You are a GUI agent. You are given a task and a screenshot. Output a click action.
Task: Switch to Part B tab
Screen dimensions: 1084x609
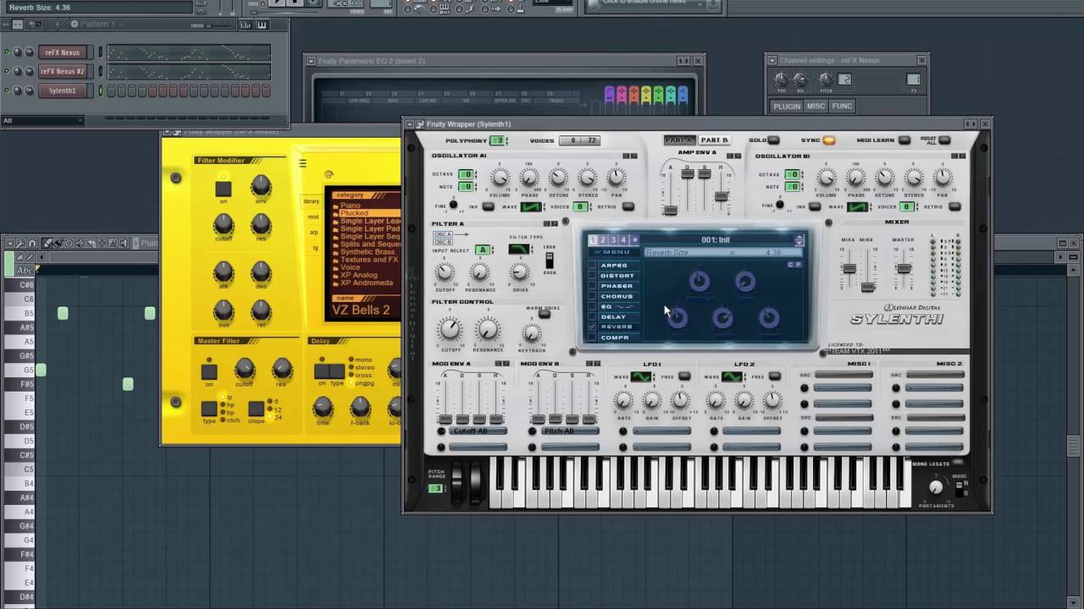(x=714, y=140)
